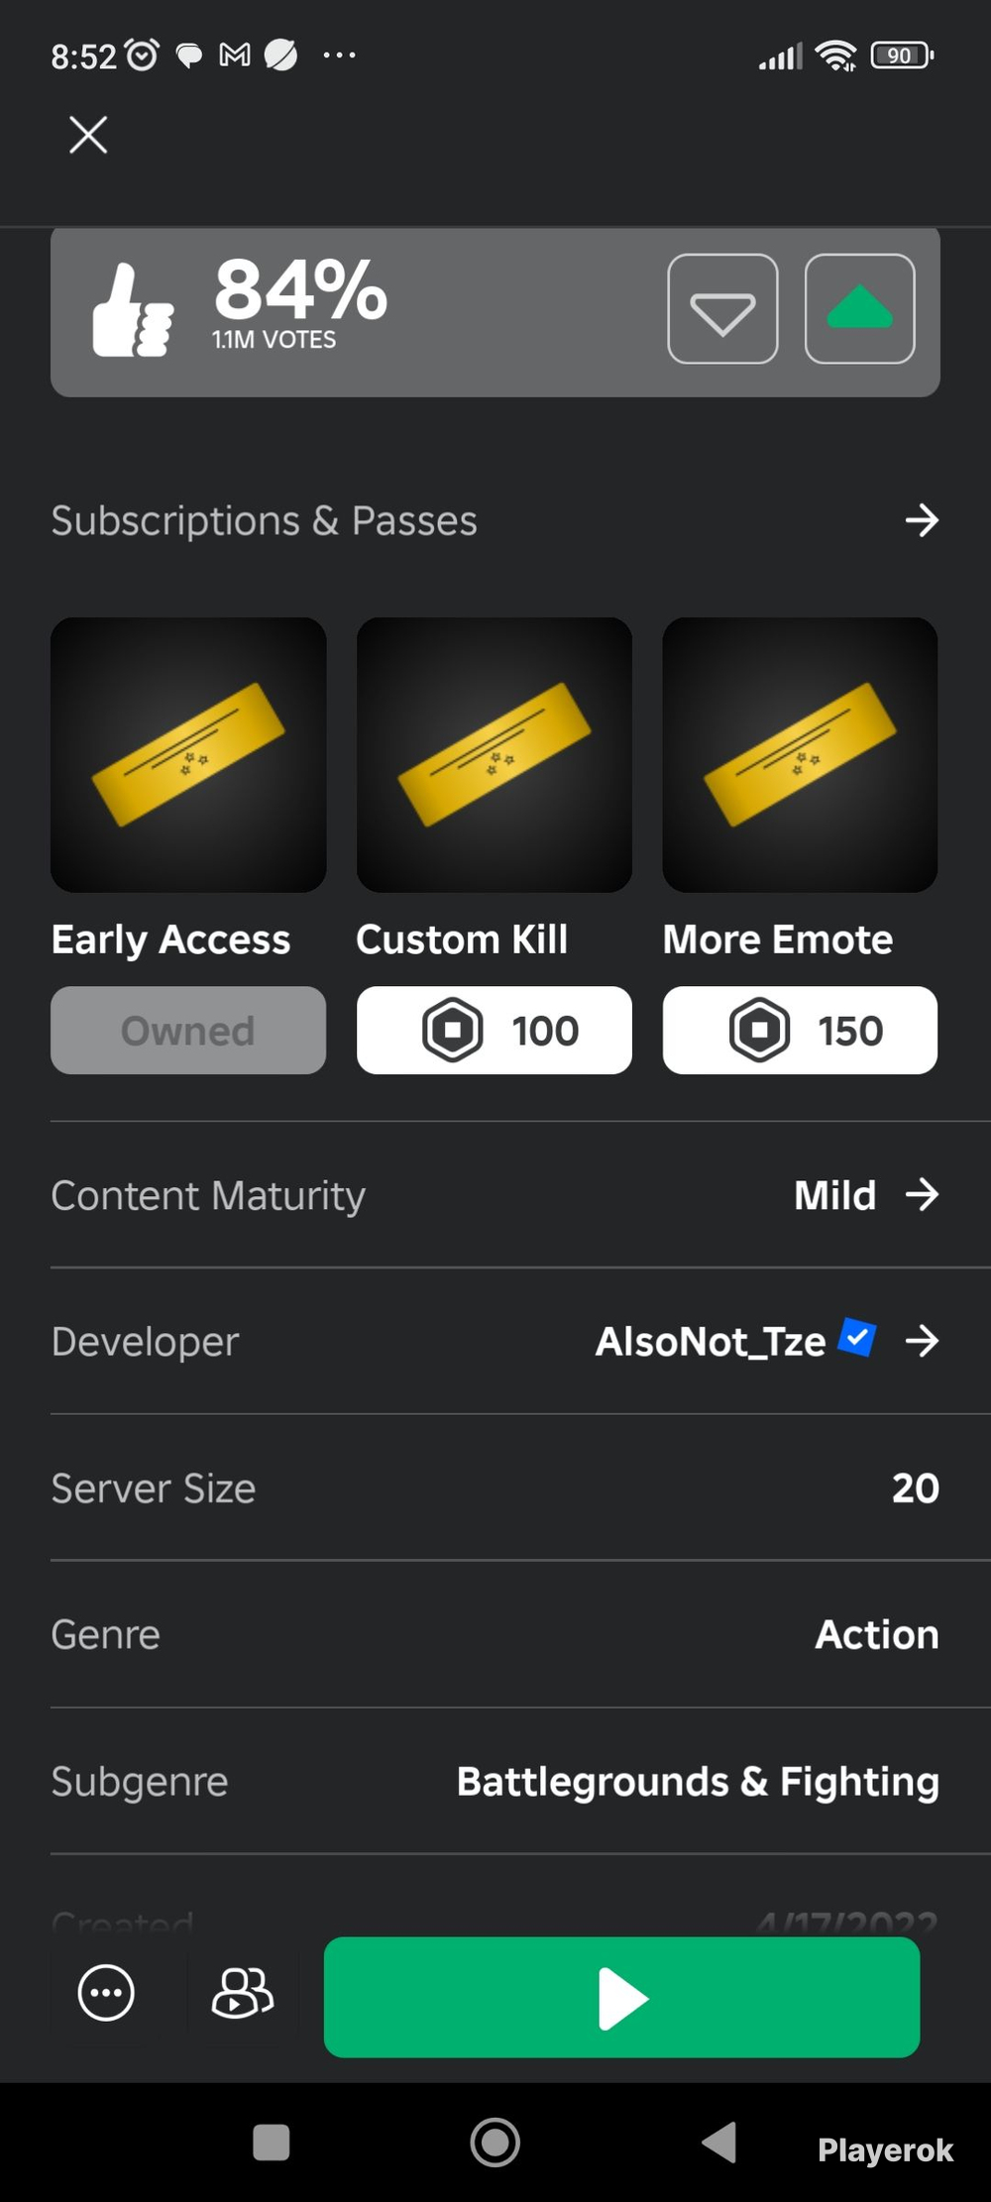Open the Subscriptions & Passes section title
The height and width of the screenshot is (2202, 991).
(265, 521)
